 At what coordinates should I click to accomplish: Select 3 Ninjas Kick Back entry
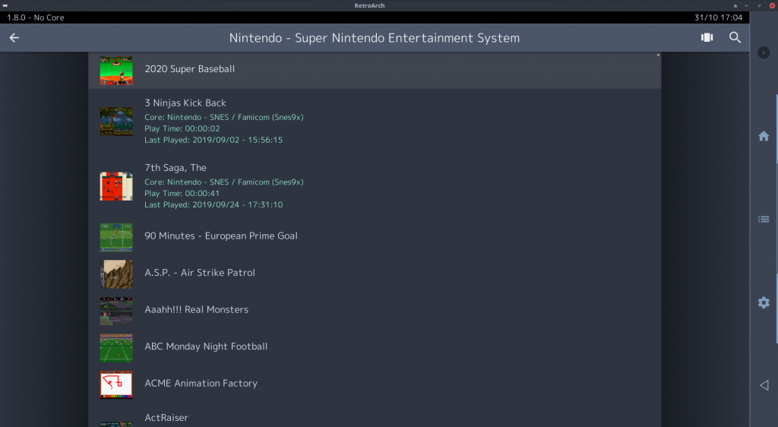point(375,122)
